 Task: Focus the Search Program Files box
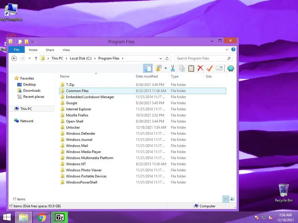click(203, 58)
